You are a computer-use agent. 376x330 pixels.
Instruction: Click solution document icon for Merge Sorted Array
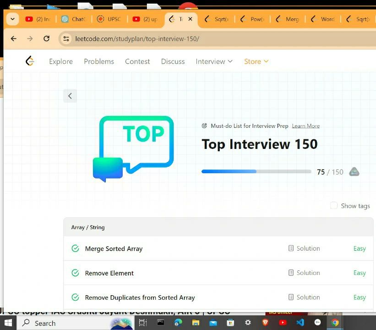pos(291,248)
